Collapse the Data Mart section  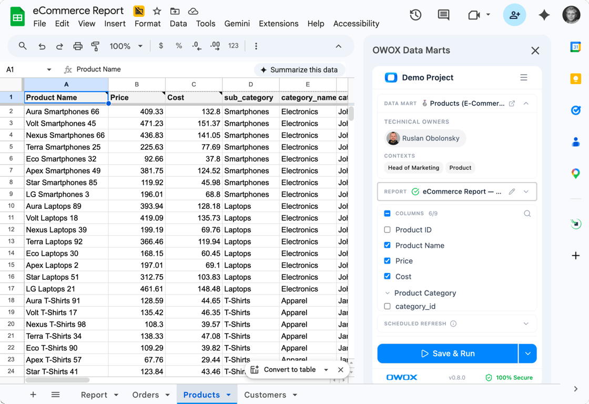click(x=526, y=103)
